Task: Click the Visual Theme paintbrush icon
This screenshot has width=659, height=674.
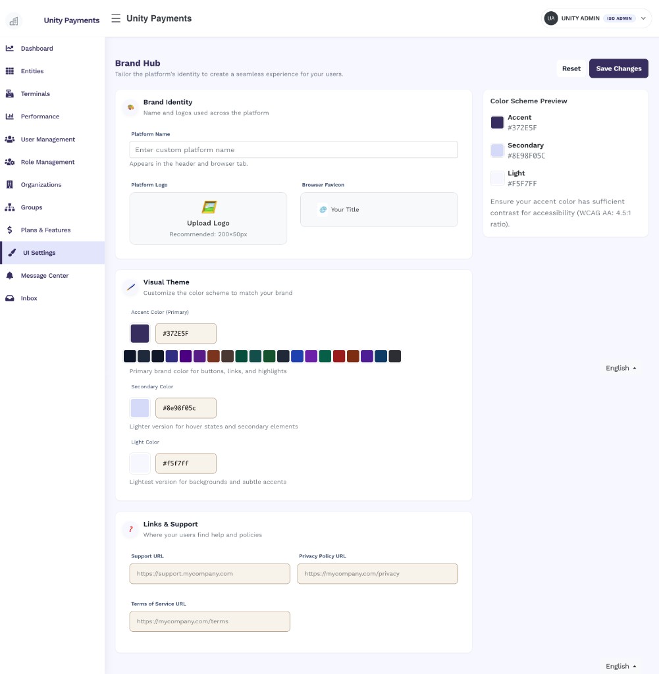Action: coord(130,287)
